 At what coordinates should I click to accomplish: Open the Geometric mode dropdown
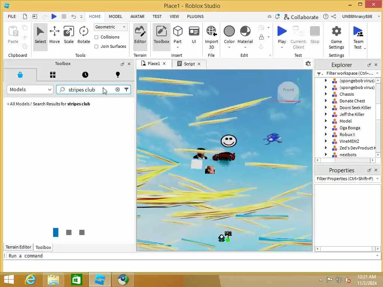point(111,27)
